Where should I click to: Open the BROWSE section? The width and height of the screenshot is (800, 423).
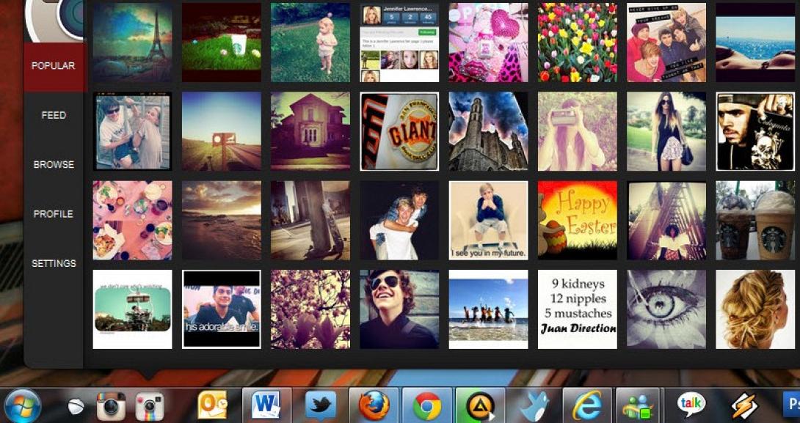(54, 165)
